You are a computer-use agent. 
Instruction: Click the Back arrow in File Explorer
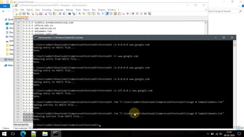click(x=3, y=11)
